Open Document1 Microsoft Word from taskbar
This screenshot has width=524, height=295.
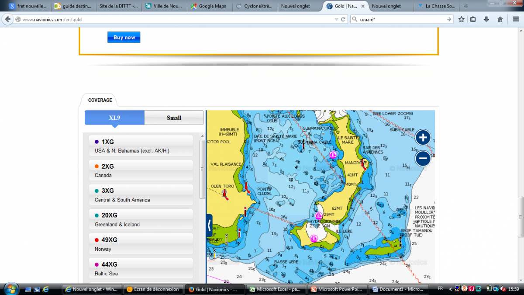tap(399, 289)
